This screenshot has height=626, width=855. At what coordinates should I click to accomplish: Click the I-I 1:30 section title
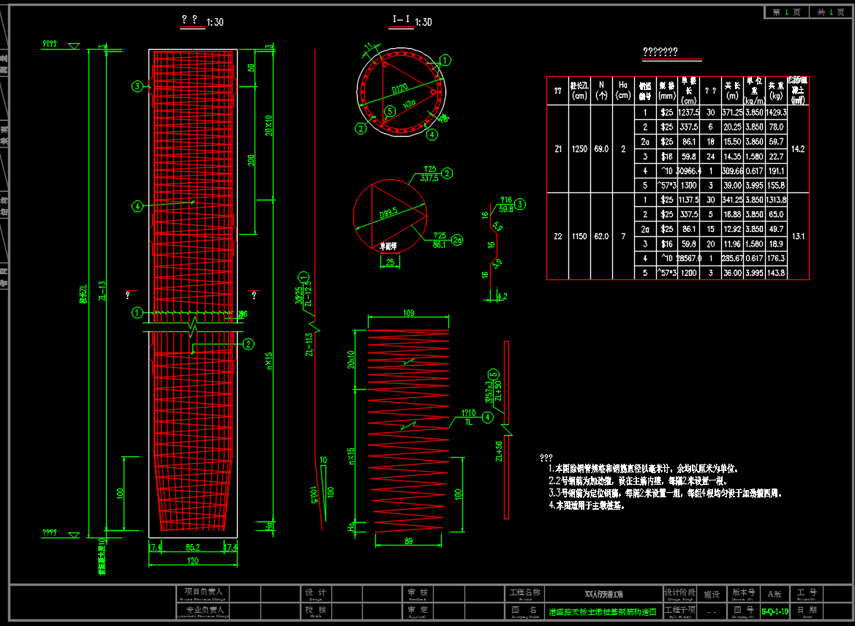412,22
